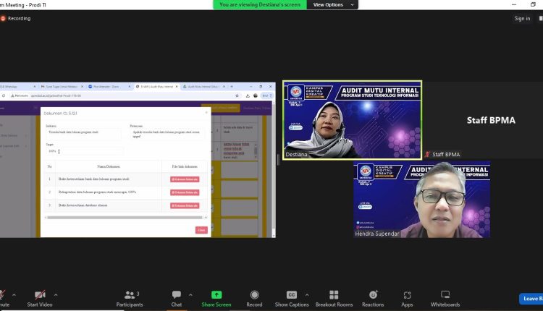Reload the shared browser page
This screenshot has height=311, width=543.
pos(4,95)
